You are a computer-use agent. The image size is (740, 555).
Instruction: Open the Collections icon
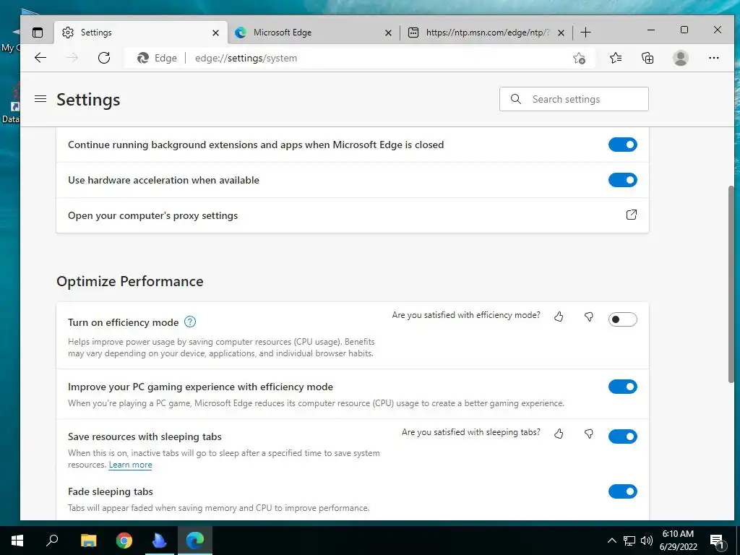[647, 58]
